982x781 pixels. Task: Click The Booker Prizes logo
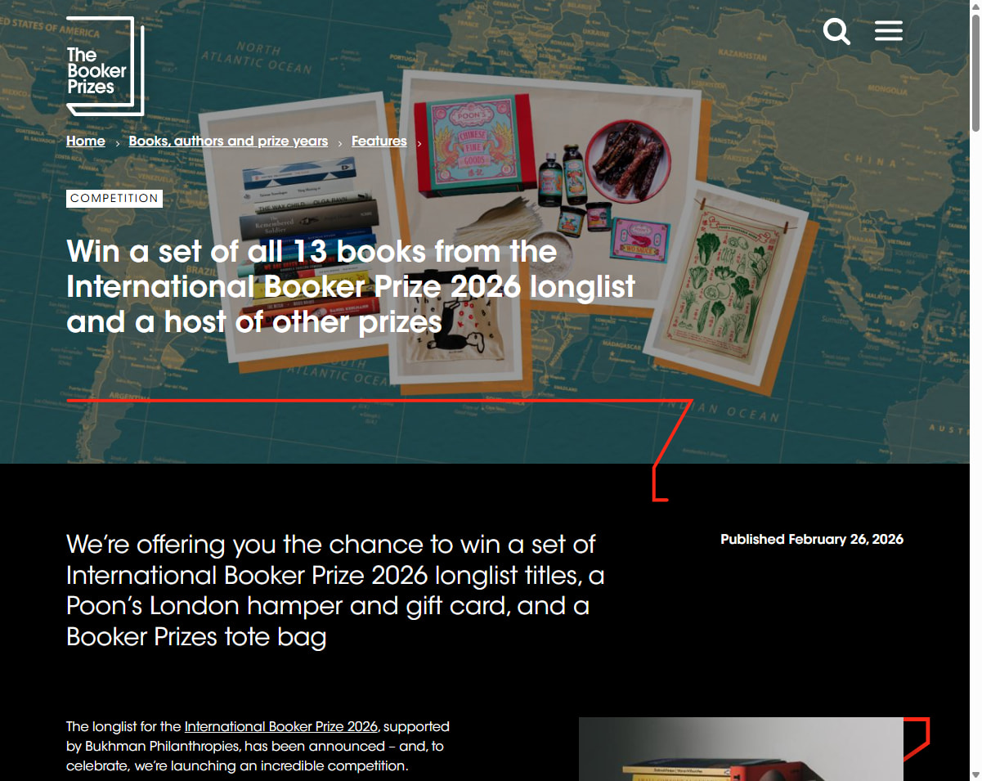(x=105, y=65)
